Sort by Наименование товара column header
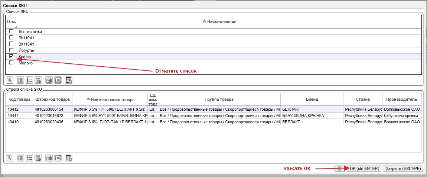 tap(113, 99)
